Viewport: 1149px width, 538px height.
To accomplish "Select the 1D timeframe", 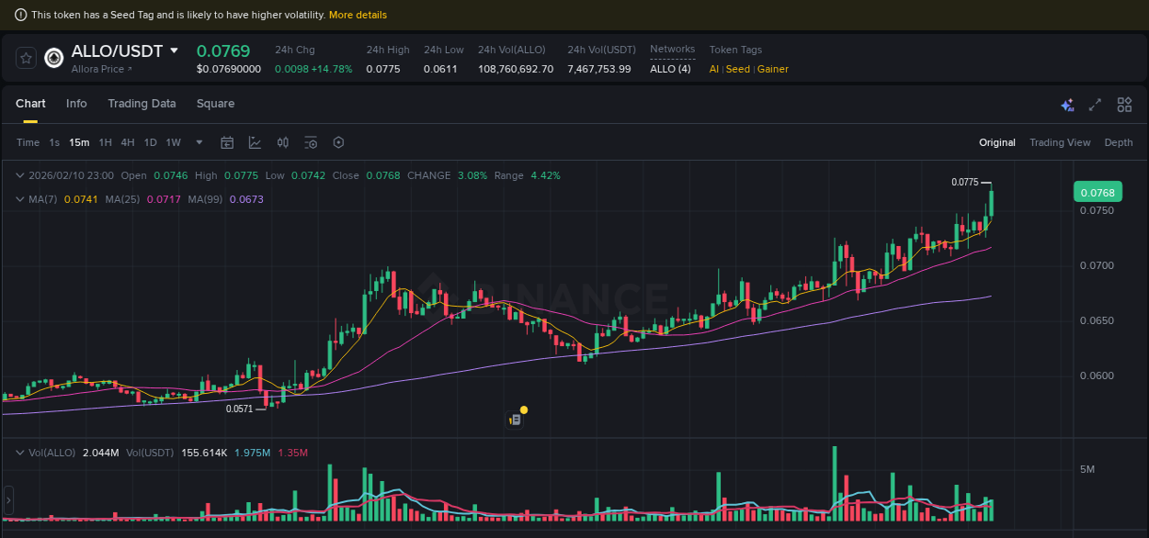I will pyautogui.click(x=150, y=142).
